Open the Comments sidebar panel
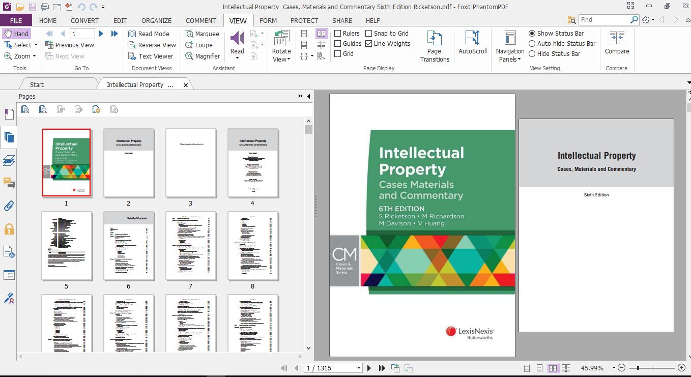Viewport: 691px width, 377px height. [x=9, y=183]
